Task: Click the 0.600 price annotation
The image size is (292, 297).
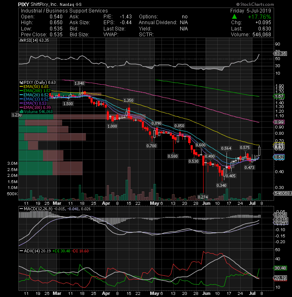Action: pos(200,145)
